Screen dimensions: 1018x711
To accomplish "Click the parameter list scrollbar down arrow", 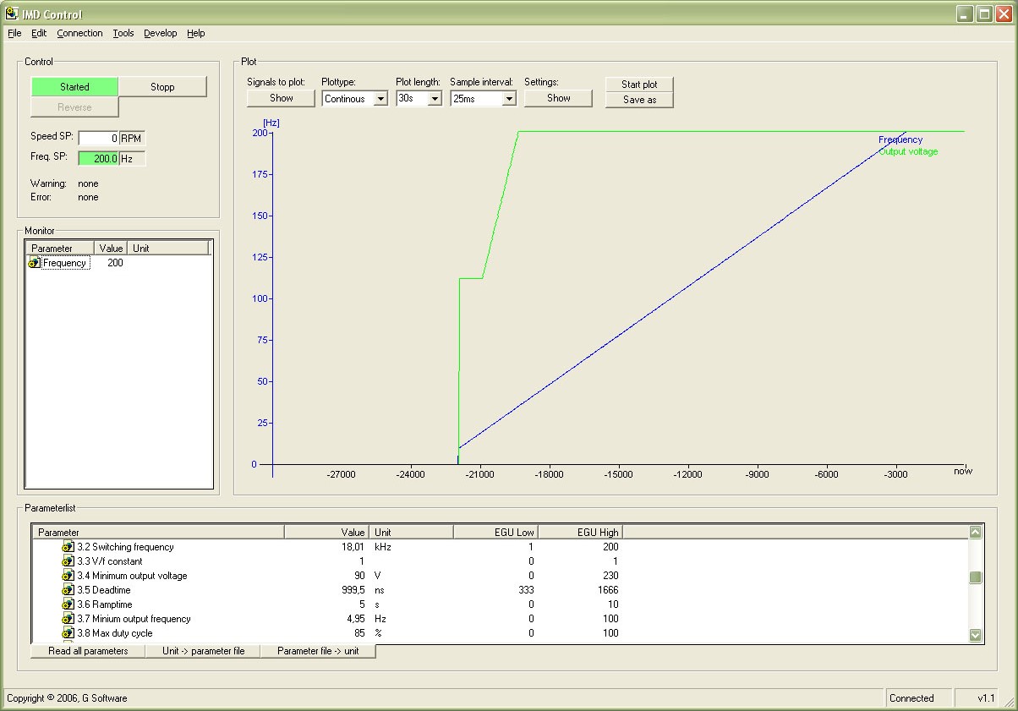I will [x=975, y=635].
